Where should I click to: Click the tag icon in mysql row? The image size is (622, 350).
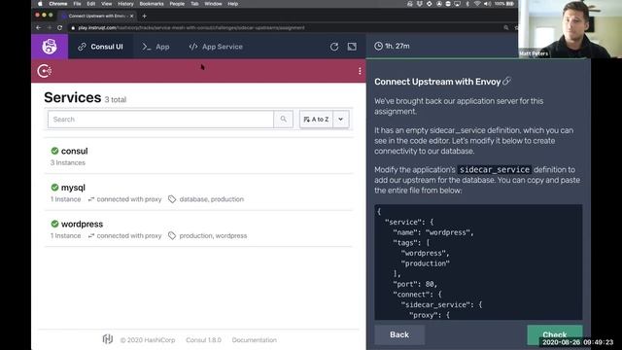pos(172,199)
